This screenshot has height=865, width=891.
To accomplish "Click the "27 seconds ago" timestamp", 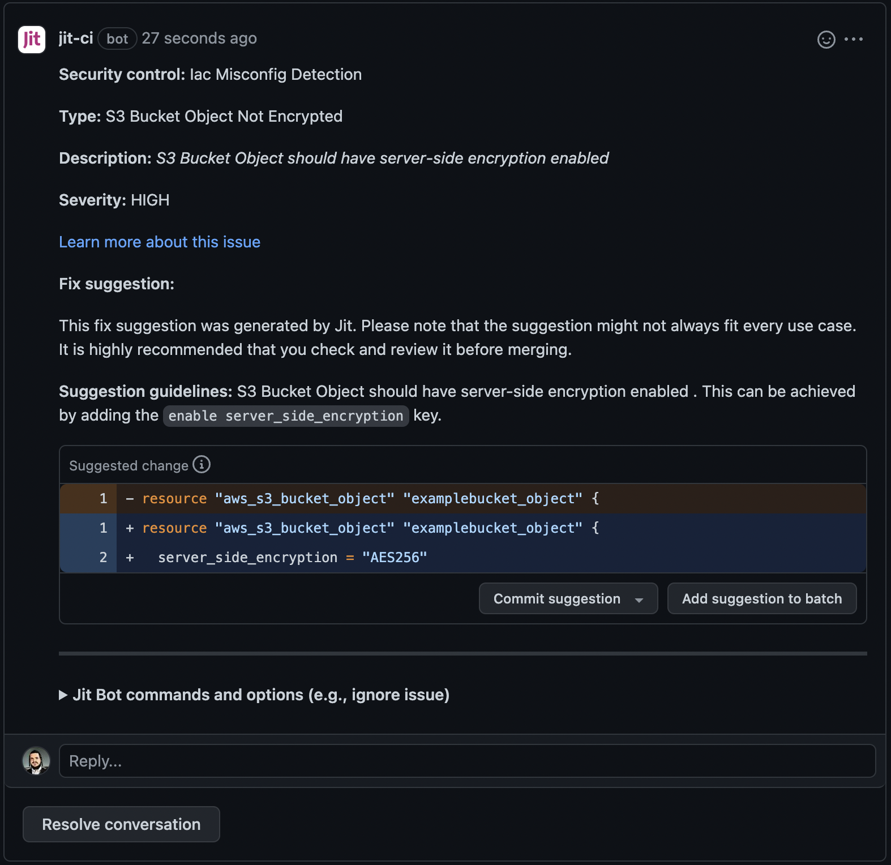I will [199, 38].
